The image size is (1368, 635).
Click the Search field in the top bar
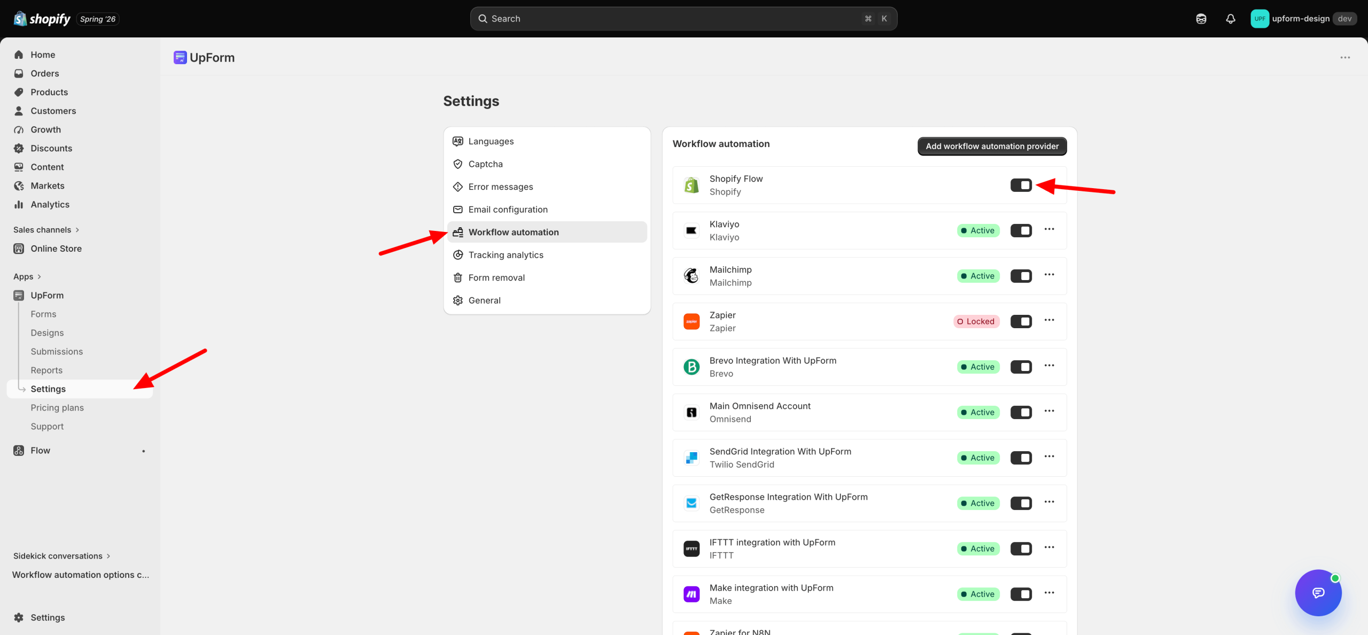[x=683, y=19]
